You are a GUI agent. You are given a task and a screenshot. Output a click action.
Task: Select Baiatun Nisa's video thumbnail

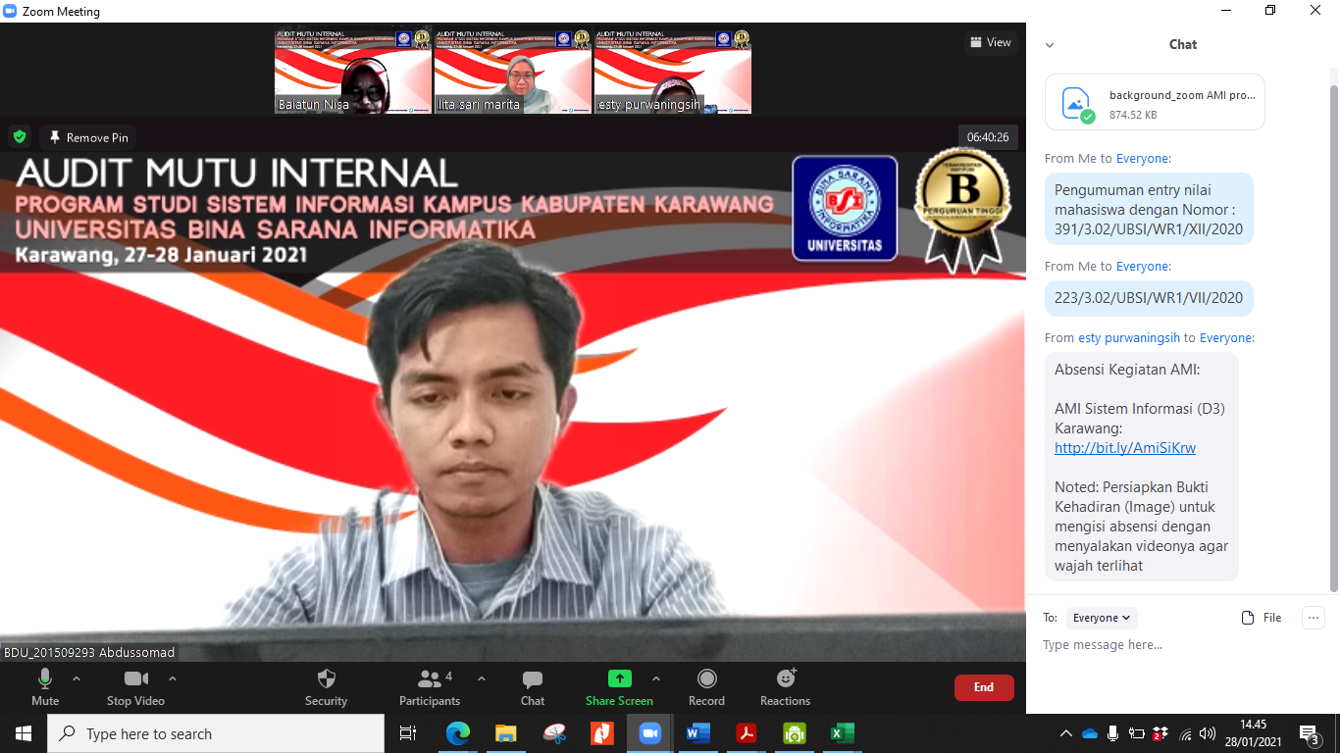[x=353, y=72]
